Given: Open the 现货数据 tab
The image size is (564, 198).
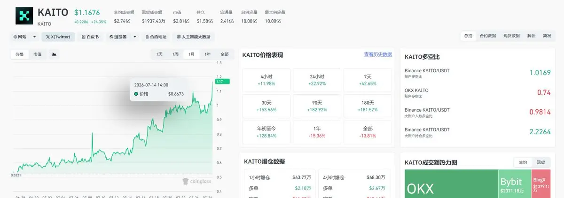Looking at the screenshot, I should pyautogui.click(x=511, y=36).
